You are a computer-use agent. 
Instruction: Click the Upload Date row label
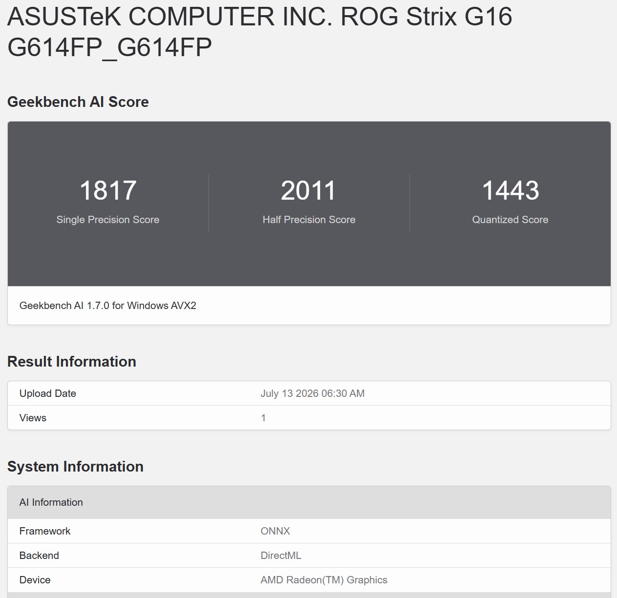coord(48,393)
